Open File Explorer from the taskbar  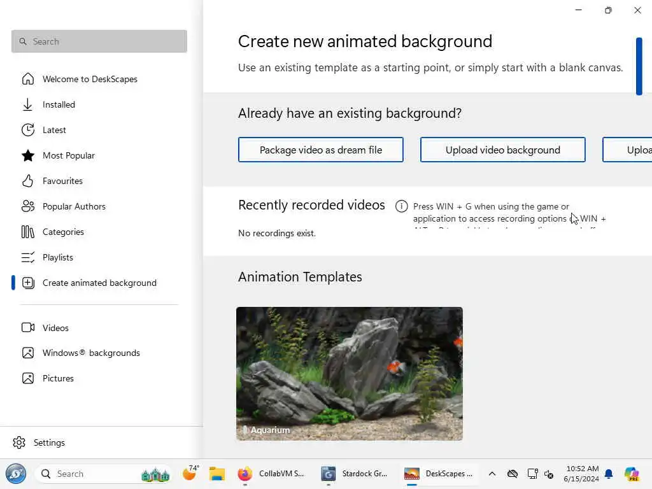(x=217, y=474)
